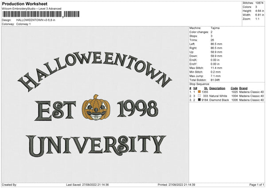The image size is (266, 188).
Task: Click the Natural White thread swatch
Action: click(199, 96)
